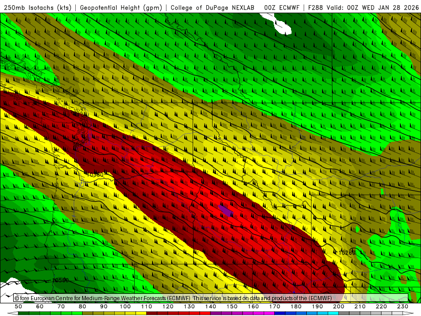Click the legend value 70
Screen dimensions: 421x316
coord(61,307)
